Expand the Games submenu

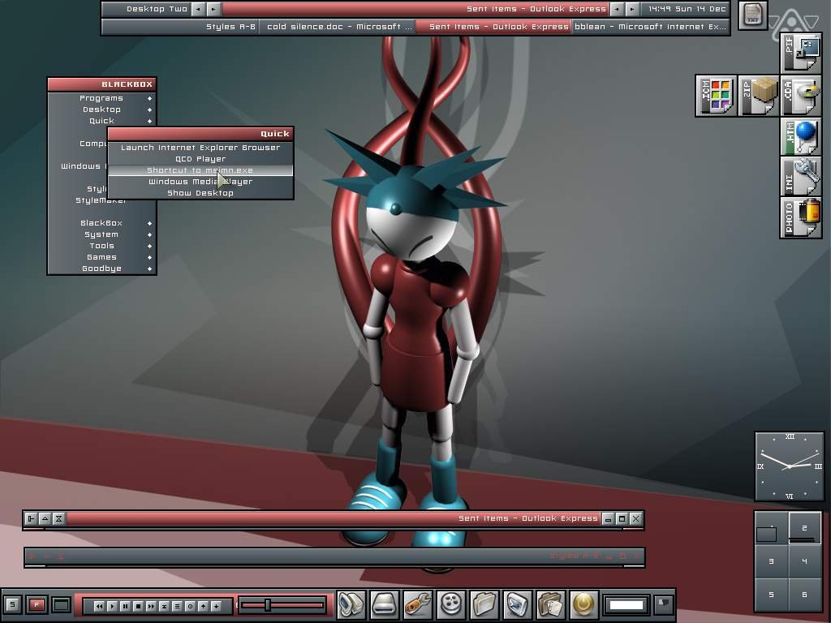(x=101, y=257)
